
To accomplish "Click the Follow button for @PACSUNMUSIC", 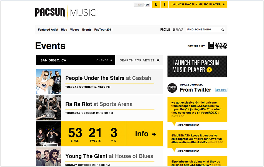I will 221,90.
